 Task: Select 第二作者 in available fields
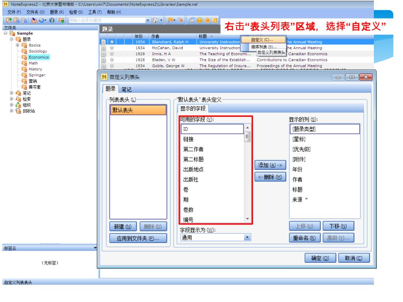pyautogui.click(x=212, y=149)
